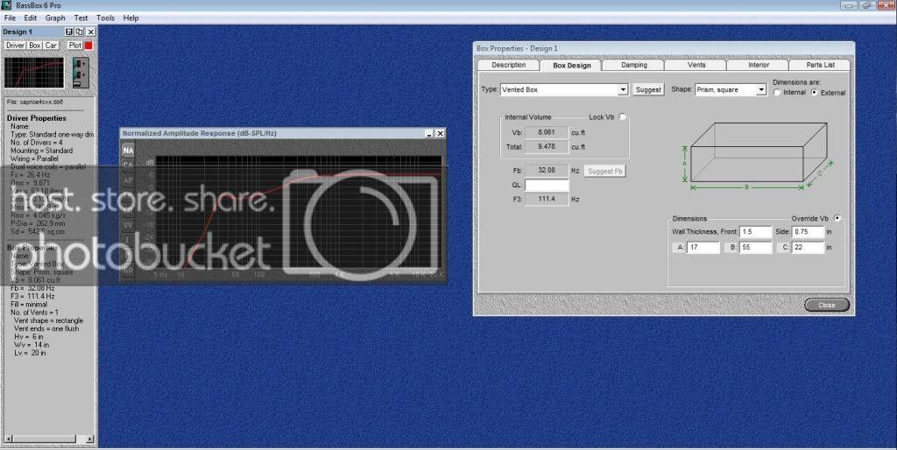Click the Front wall thickness field
This screenshot has height=450, width=897.
pyautogui.click(x=756, y=232)
